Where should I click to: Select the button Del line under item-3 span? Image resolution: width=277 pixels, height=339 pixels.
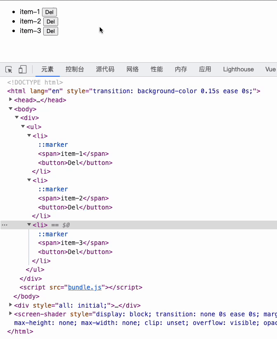pyautogui.click(x=75, y=252)
